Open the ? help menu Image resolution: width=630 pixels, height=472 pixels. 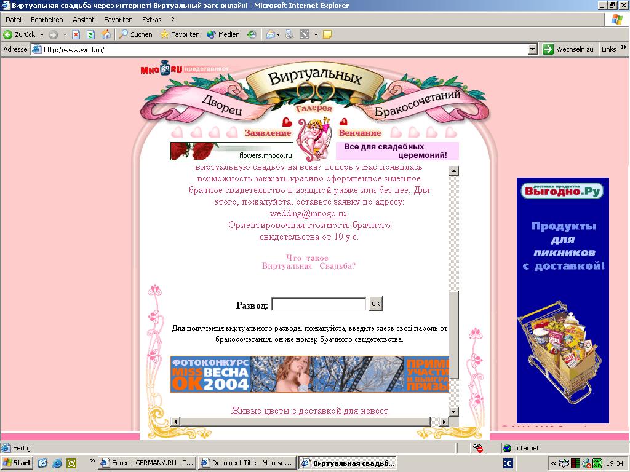click(172, 20)
